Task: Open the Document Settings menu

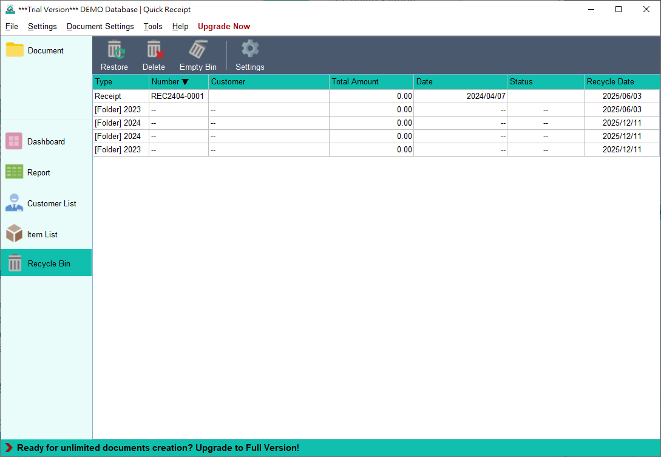Action: click(100, 26)
